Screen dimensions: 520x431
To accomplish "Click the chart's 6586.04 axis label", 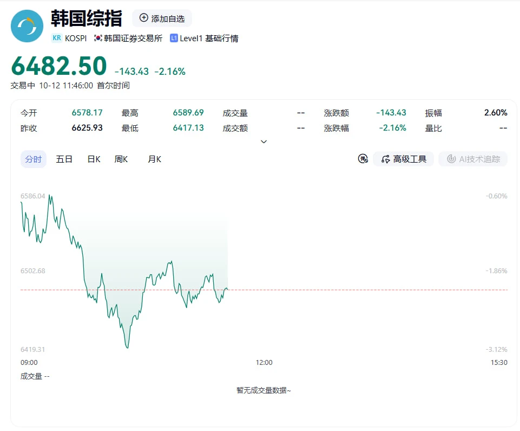I will (x=33, y=196).
